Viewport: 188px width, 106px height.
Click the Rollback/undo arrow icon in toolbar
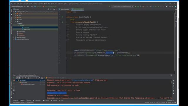[x=163, y=6]
